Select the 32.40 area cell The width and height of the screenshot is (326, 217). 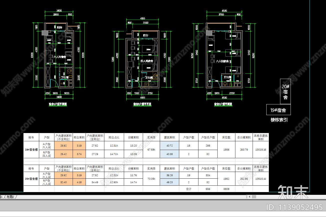[63, 182]
